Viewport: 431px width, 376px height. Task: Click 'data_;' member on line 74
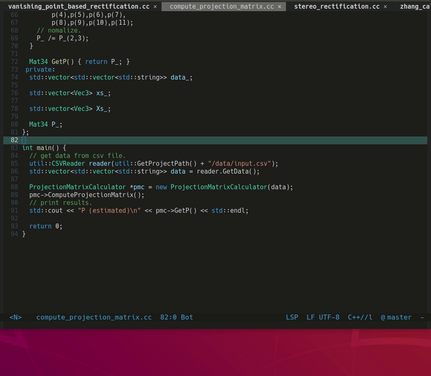pos(181,78)
